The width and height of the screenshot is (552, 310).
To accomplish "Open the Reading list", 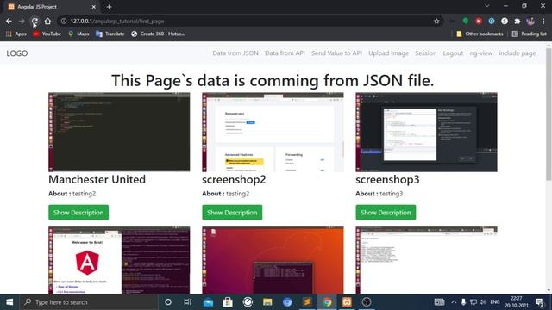I will 529,34.
